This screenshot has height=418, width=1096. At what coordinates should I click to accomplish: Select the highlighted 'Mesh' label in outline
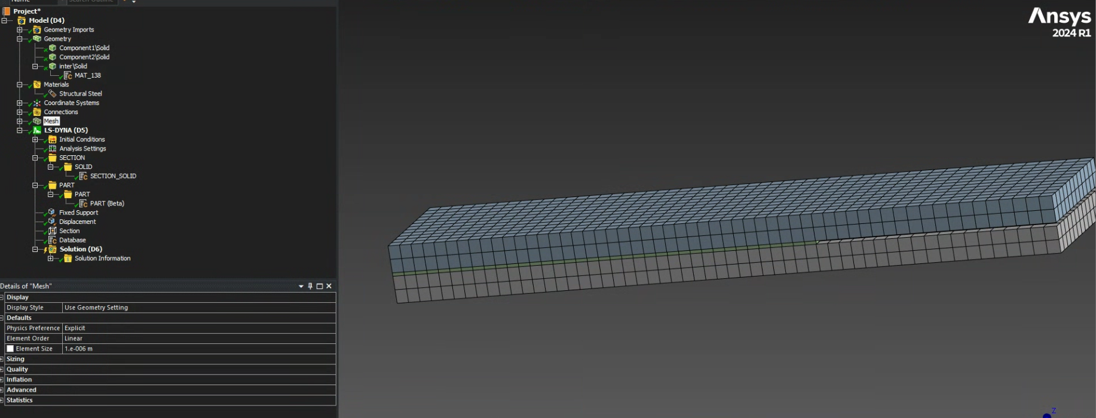tap(51, 121)
